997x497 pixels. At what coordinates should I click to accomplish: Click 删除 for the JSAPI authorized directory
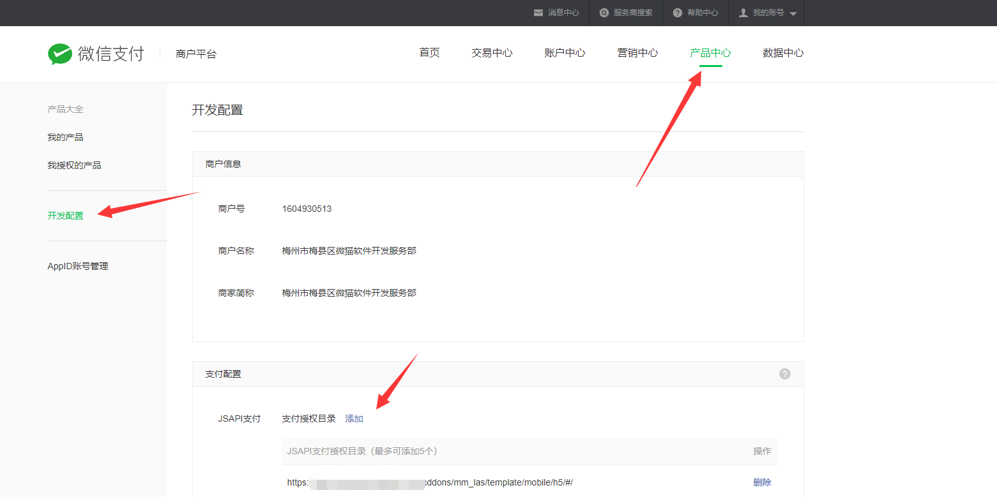(x=762, y=482)
